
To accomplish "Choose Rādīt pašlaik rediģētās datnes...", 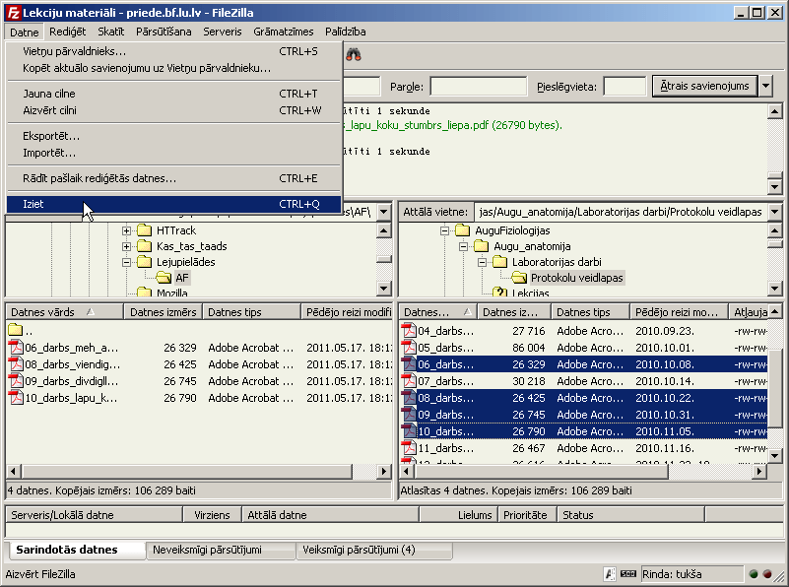I will (174, 178).
